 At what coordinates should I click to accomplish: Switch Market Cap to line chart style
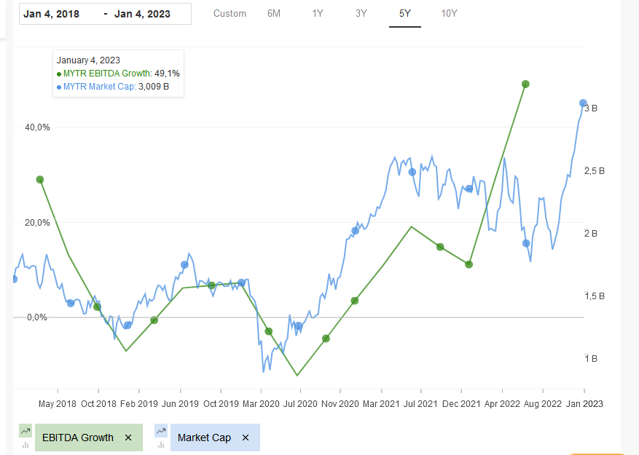coord(160,431)
